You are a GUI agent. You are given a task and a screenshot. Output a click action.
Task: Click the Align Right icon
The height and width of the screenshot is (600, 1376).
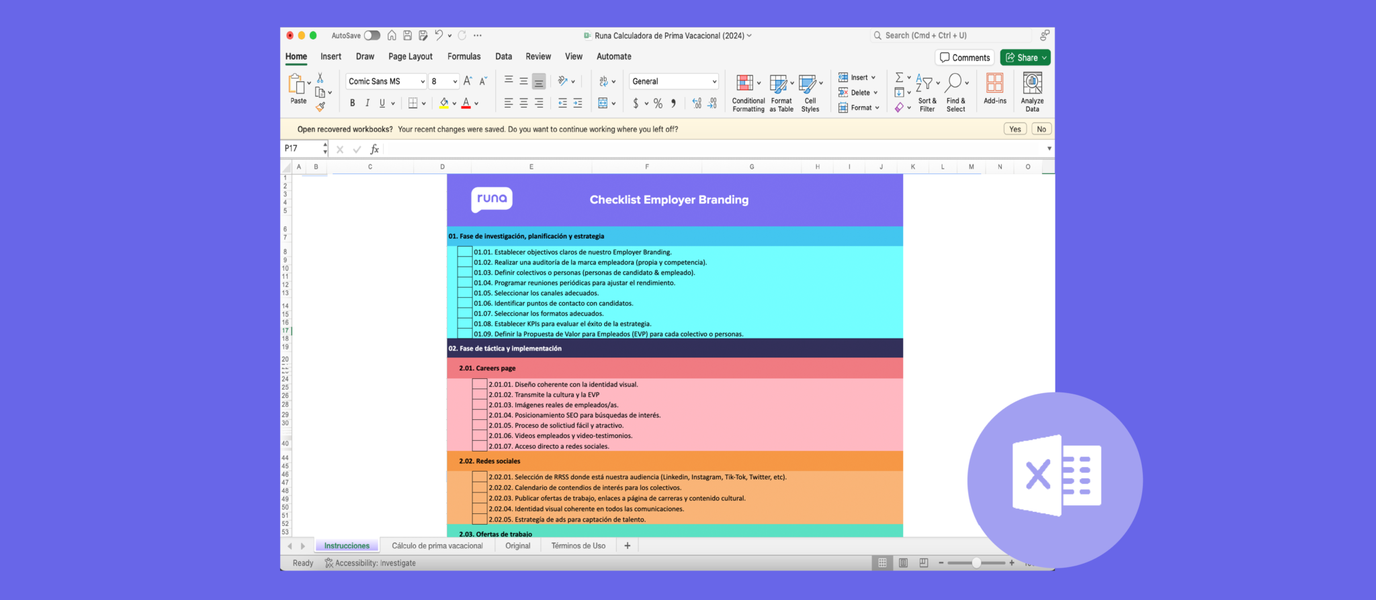pyautogui.click(x=539, y=103)
